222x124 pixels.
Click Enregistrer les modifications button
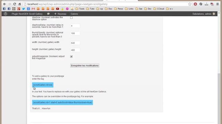click(85, 65)
